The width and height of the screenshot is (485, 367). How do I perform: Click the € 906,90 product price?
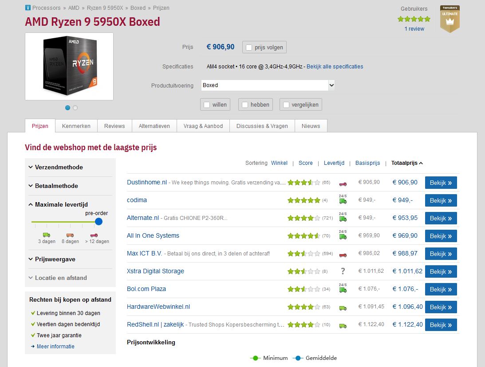(221, 47)
